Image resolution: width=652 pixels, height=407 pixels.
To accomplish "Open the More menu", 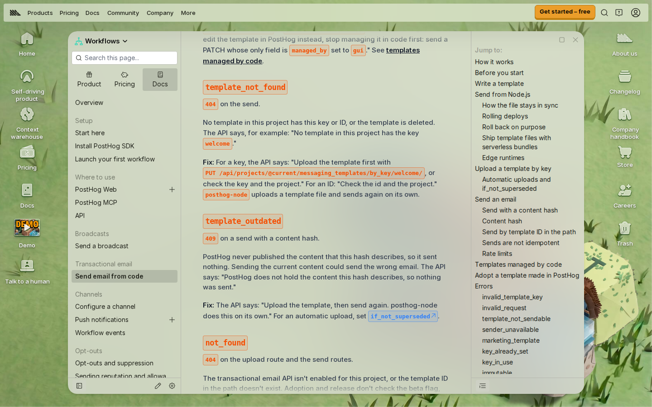I will tap(188, 13).
